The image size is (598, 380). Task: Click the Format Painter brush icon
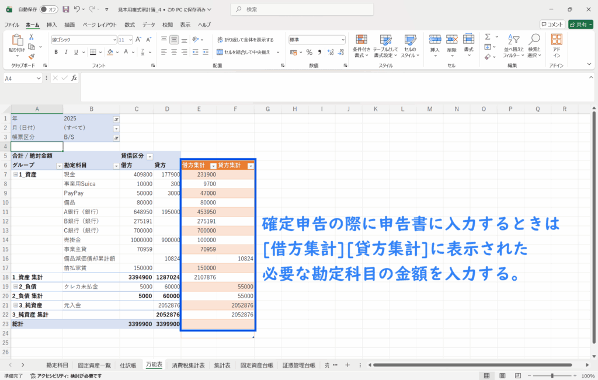point(31,57)
